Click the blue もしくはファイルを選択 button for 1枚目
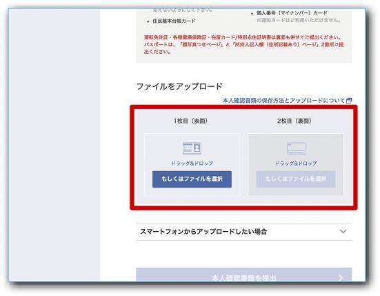Image resolution: width=380 pixels, height=296 pixels. [x=192, y=179]
